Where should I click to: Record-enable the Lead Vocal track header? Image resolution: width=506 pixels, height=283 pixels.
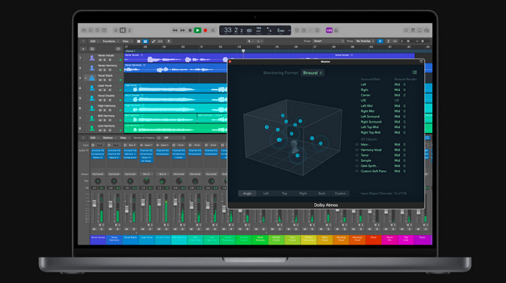coord(110,90)
